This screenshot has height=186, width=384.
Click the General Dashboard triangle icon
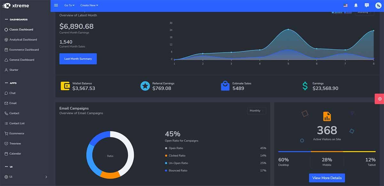tap(6, 60)
